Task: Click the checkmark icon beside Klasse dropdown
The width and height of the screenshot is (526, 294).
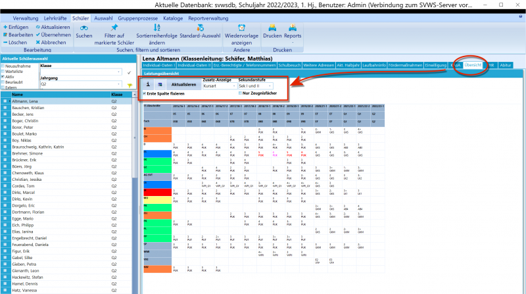Action: pyautogui.click(x=129, y=72)
